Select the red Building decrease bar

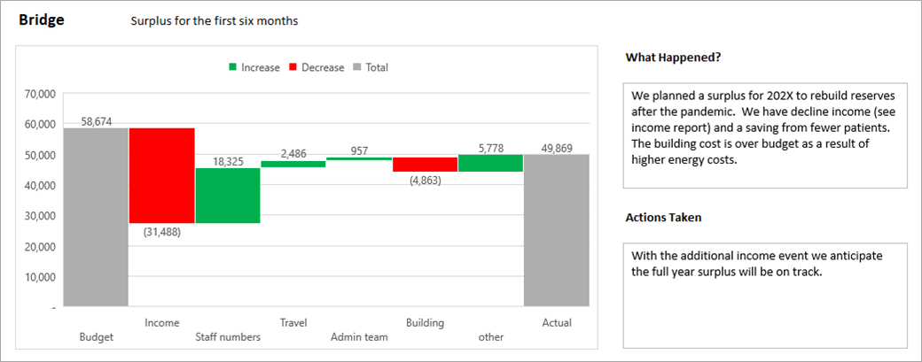coord(425,165)
